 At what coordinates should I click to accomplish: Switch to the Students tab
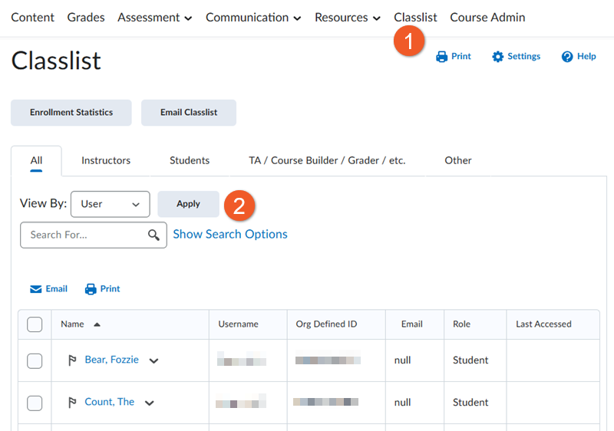pos(190,160)
